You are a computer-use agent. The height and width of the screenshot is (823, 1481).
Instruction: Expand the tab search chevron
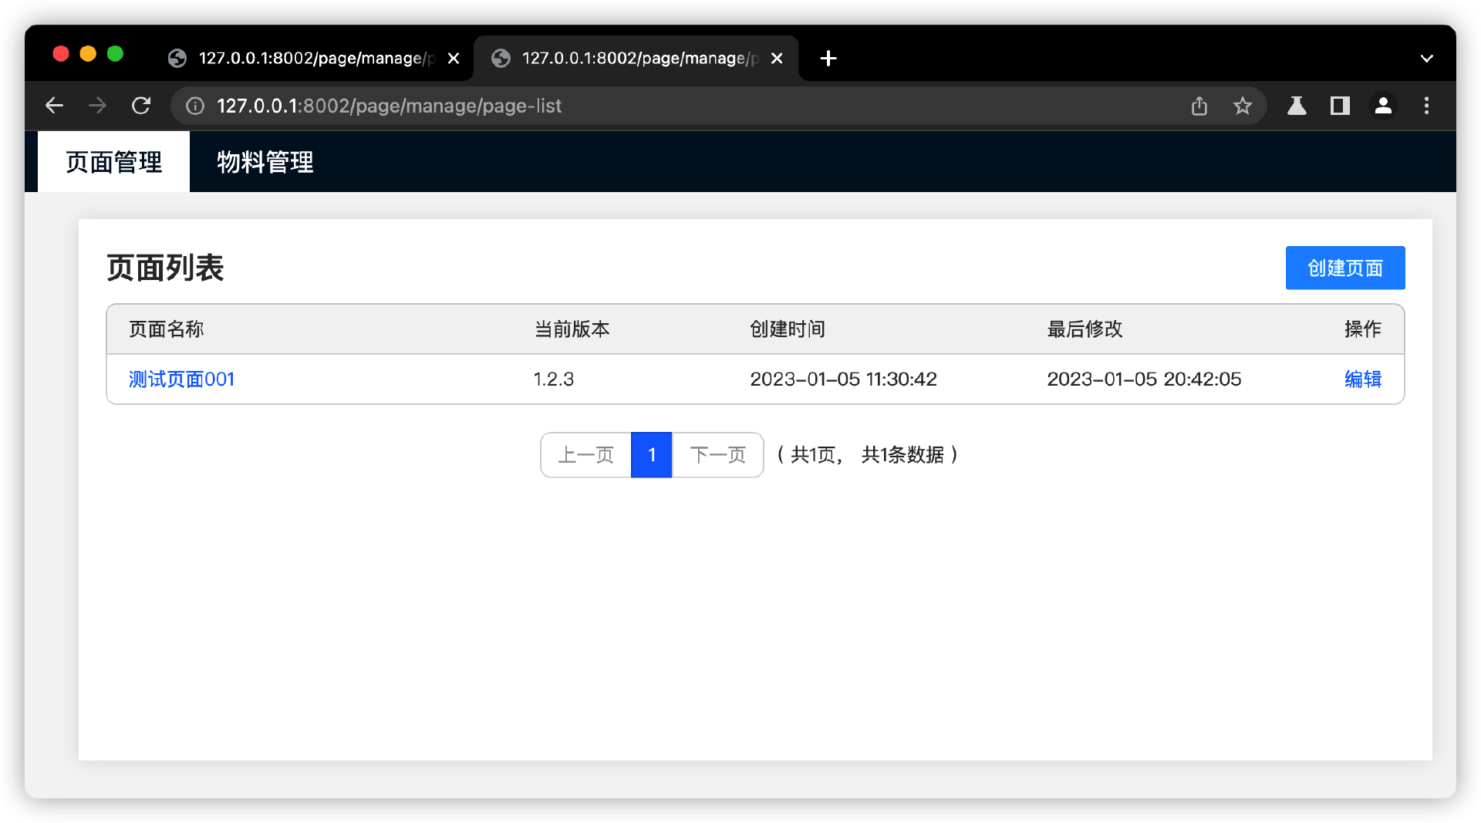point(1426,59)
